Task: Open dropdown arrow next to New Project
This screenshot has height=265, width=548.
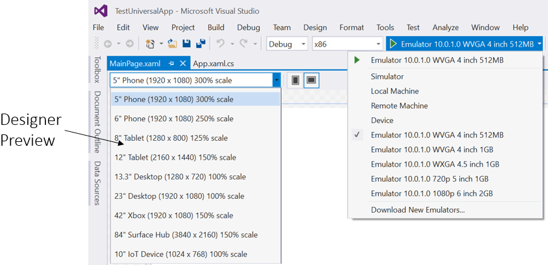Action: pos(161,44)
